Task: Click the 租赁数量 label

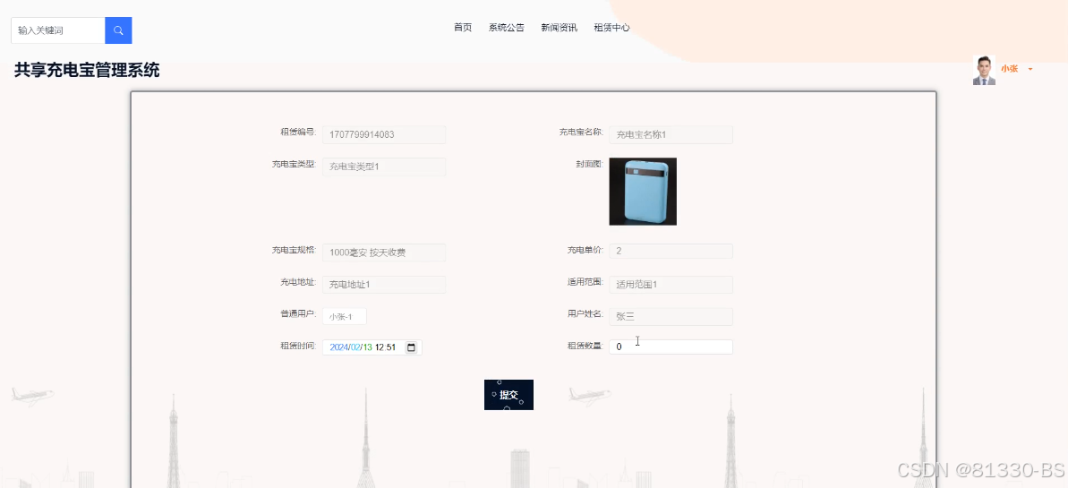Action: click(585, 346)
